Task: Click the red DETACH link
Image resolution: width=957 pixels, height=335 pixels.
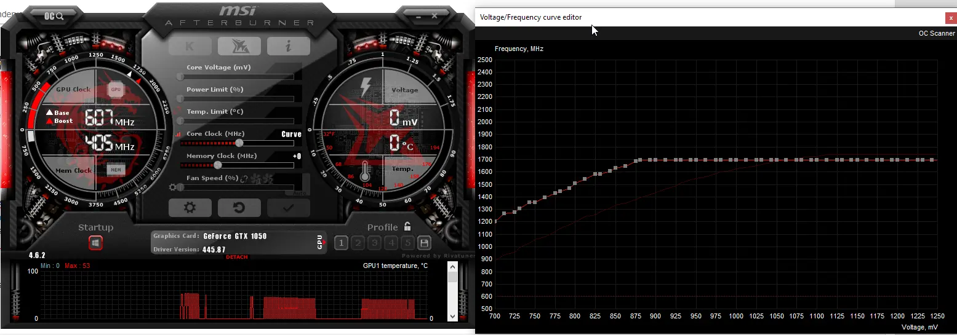Action: [x=237, y=257]
